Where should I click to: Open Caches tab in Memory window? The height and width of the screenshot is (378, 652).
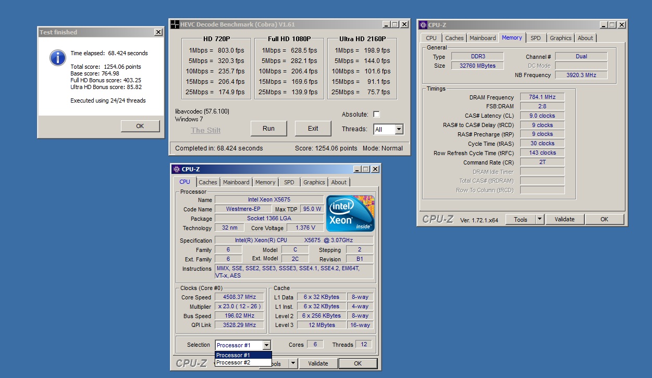(454, 38)
